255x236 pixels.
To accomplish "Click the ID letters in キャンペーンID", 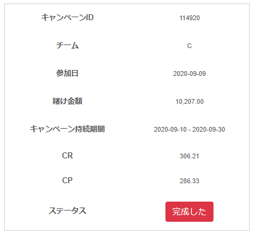I will [x=90, y=17].
